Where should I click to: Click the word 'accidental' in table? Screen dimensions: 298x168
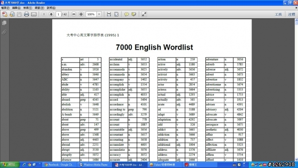click(116, 59)
